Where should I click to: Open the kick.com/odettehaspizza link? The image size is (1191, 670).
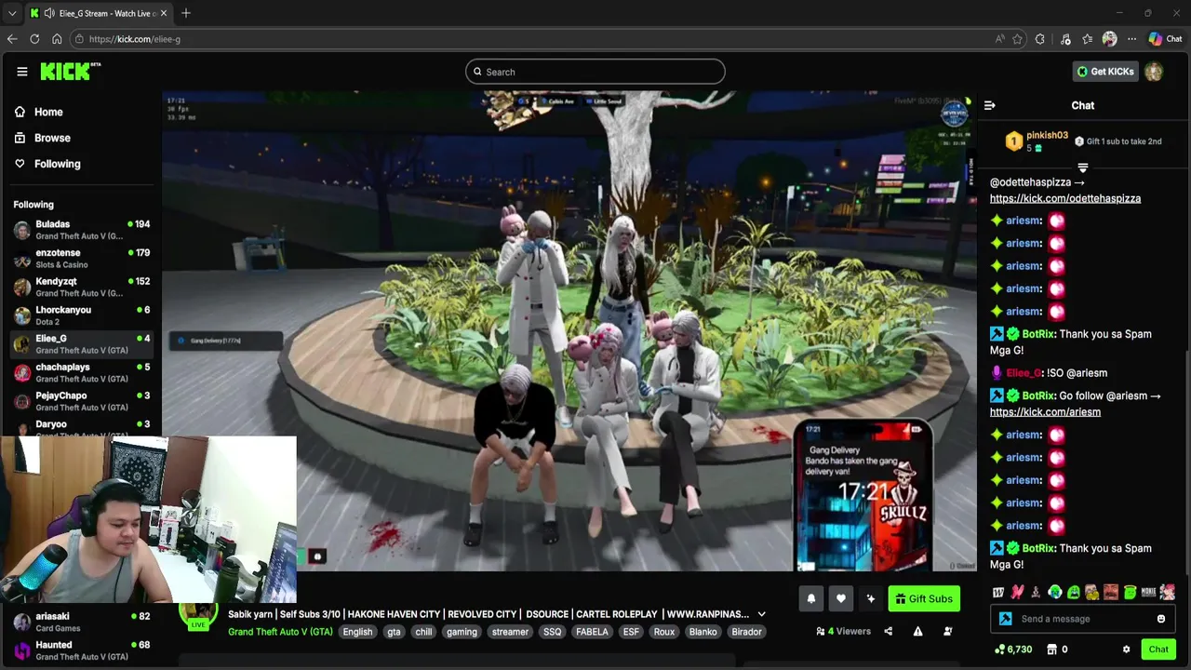[x=1064, y=198]
